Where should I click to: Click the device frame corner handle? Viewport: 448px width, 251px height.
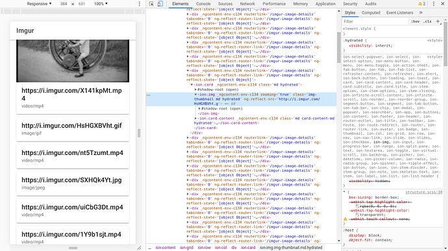(139, 248)
